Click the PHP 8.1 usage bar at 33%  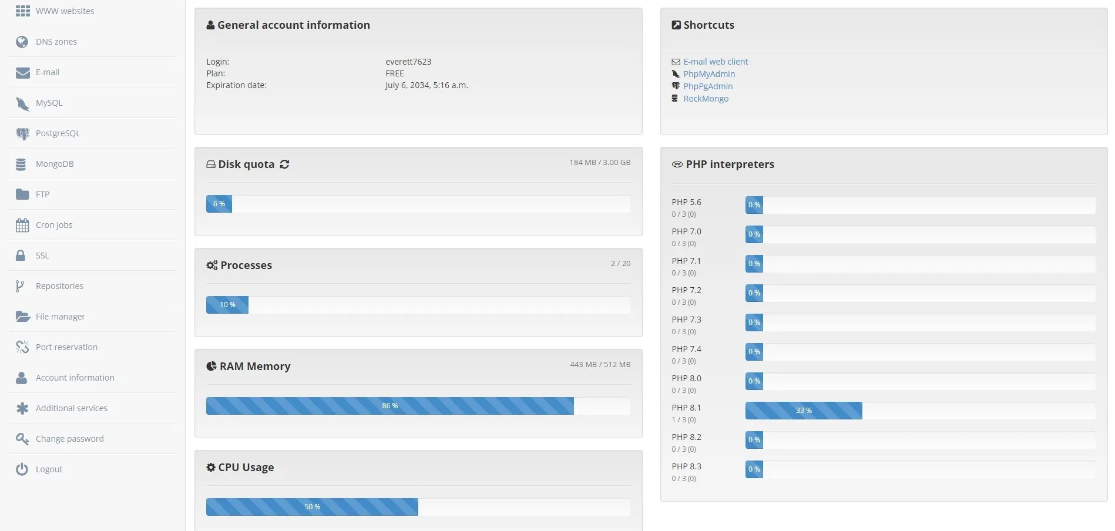(803, 411)
